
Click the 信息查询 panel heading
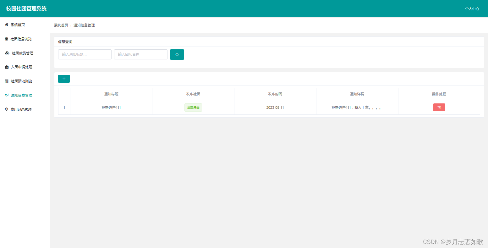click(65, 42)
